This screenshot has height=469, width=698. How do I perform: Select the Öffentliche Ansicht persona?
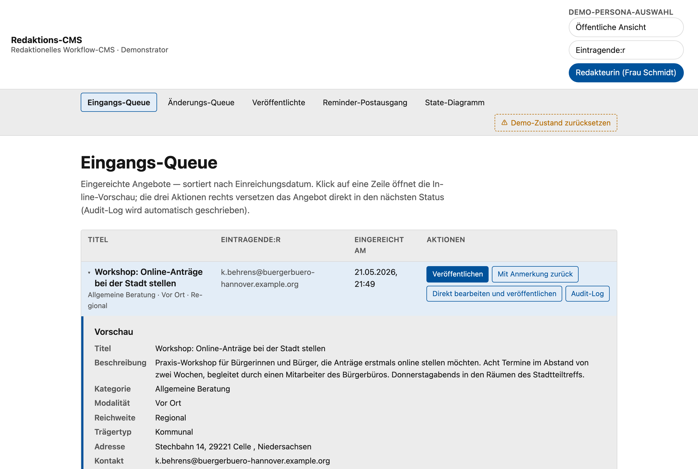click(x=626, y=27)
